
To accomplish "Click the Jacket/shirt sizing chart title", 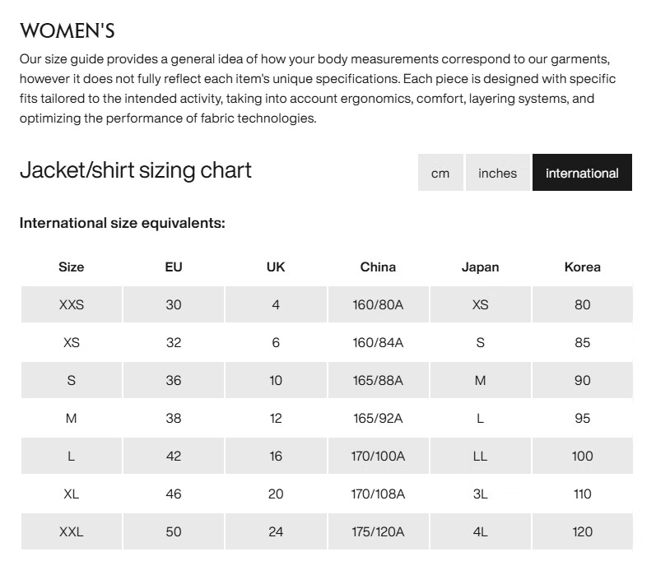I will pyautogui.click(x=135, y=170).
